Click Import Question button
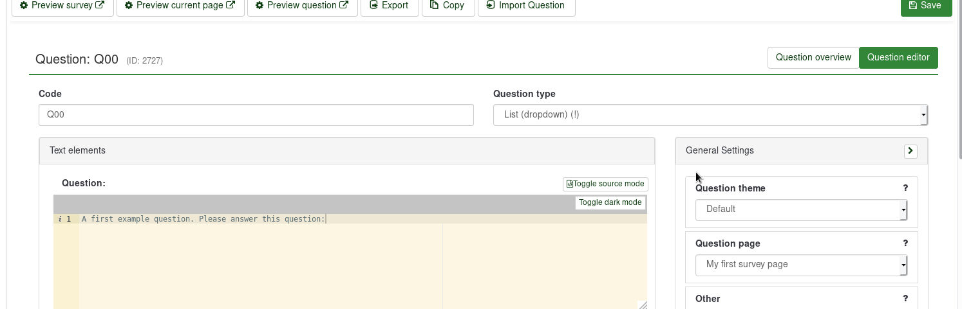The image size is (962, 309). 526,6
